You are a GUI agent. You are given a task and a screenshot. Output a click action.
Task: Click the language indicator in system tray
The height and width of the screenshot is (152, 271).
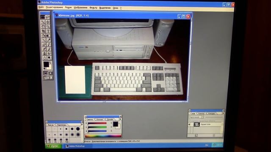[x=207, y=145]
